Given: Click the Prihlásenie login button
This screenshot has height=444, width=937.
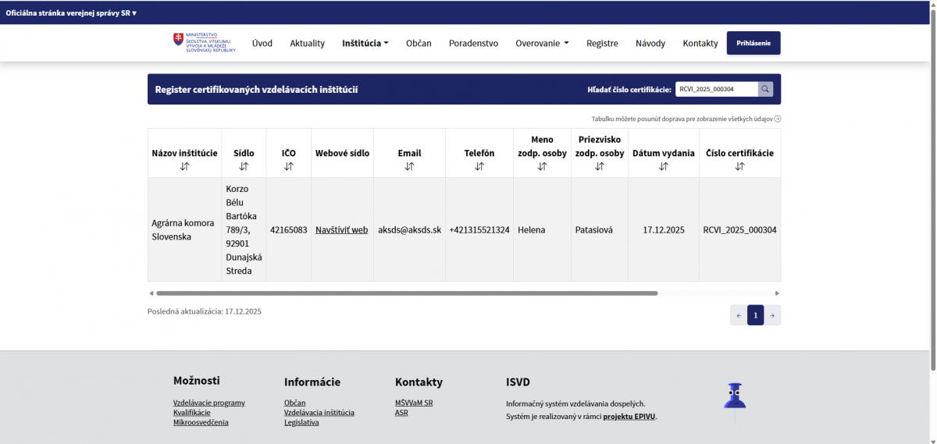Looking at the screenshot, I should pos(753,43).
